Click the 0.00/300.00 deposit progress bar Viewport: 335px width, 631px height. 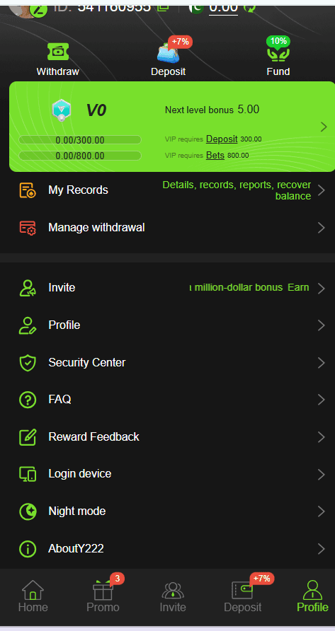point(80,140)
